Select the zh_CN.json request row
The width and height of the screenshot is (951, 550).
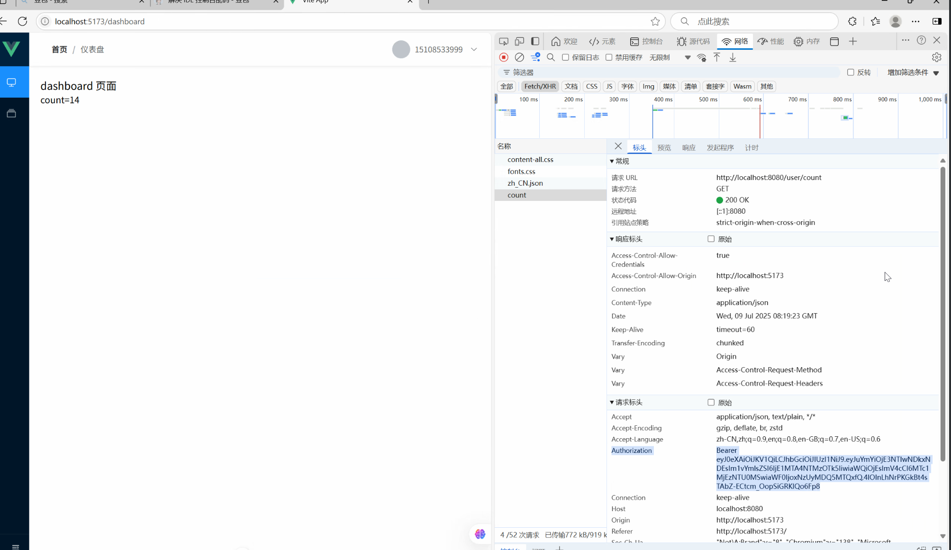click(550, 183)
